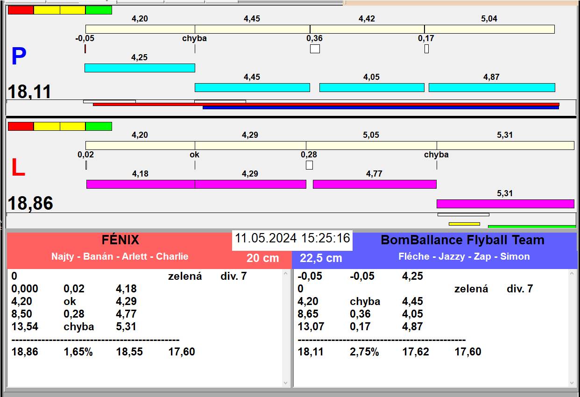Select the magenta 4,77 run bar
580x397 pixels.
pos(375,184)
